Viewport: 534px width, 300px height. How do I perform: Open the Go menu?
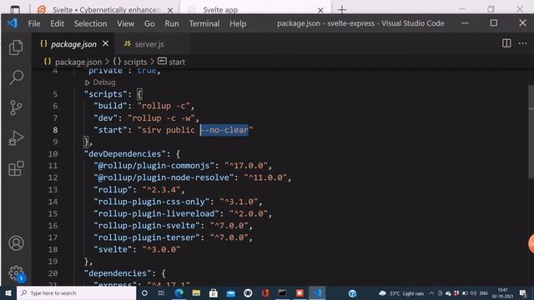149,23
